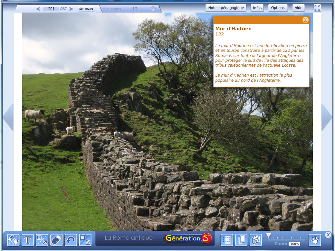
Task: Click the overlapping pages icon
Action: [x=241, y=240]
